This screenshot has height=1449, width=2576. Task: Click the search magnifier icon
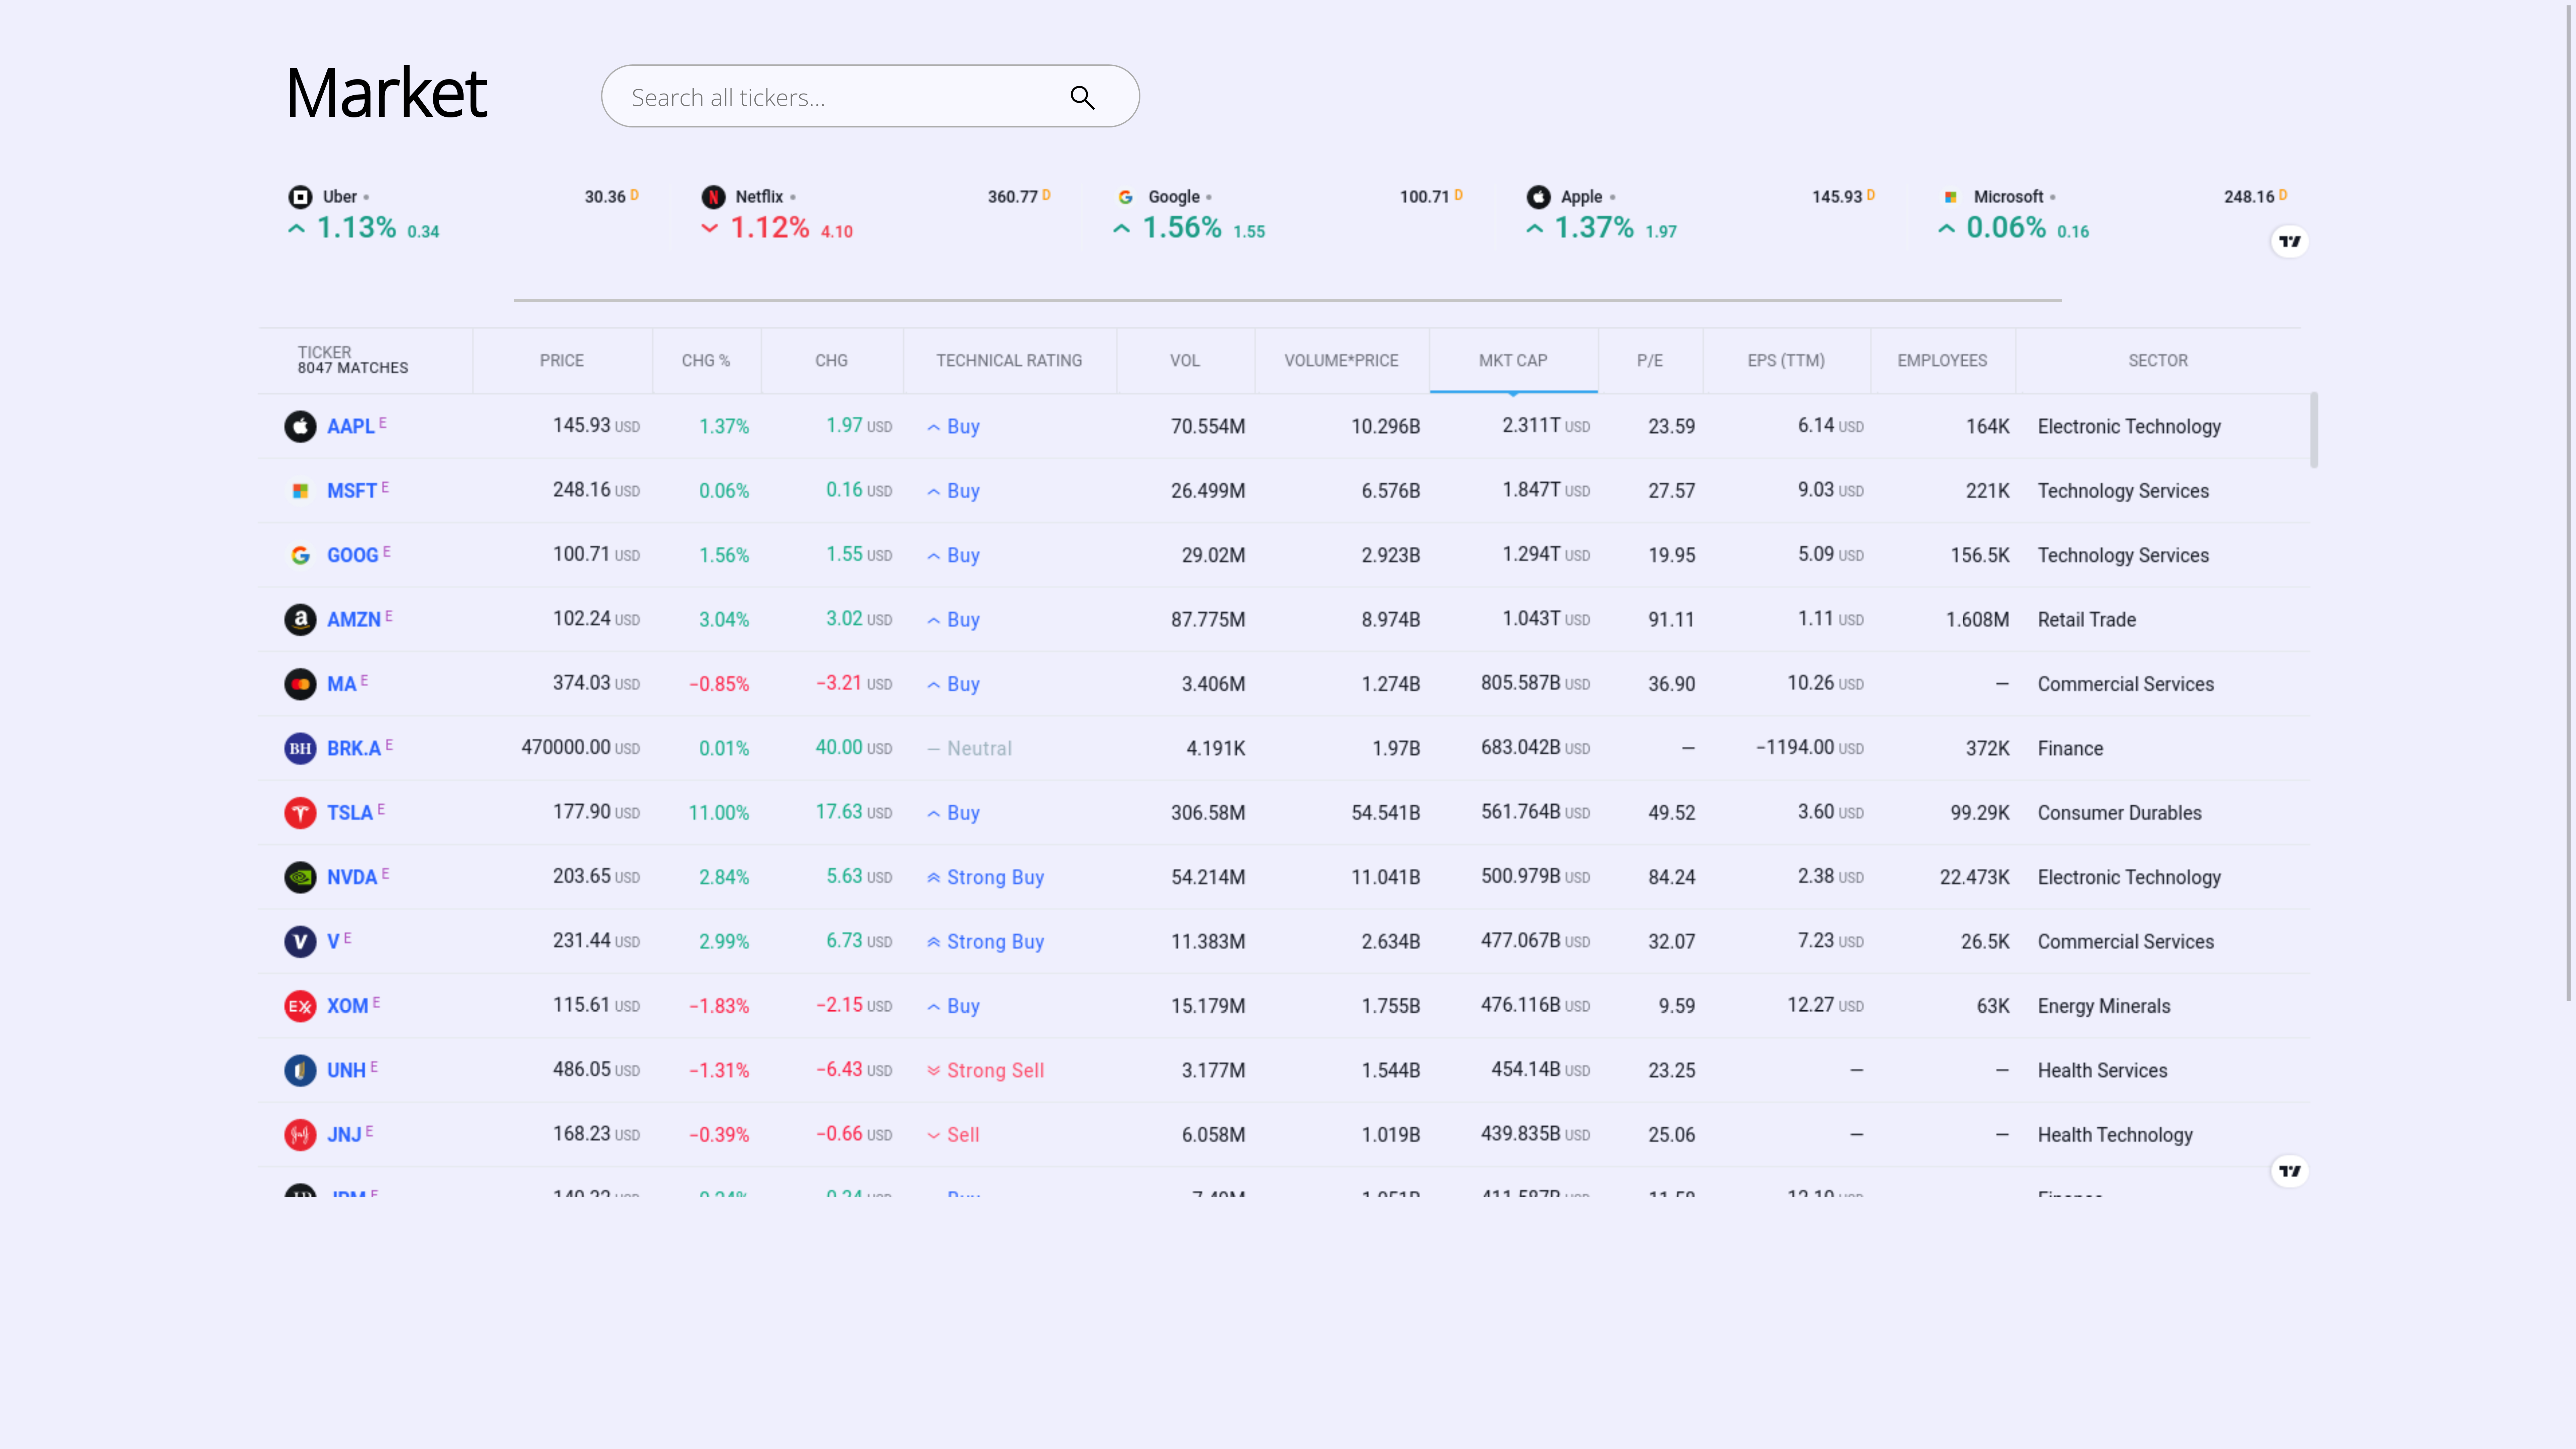[1082, 97]
